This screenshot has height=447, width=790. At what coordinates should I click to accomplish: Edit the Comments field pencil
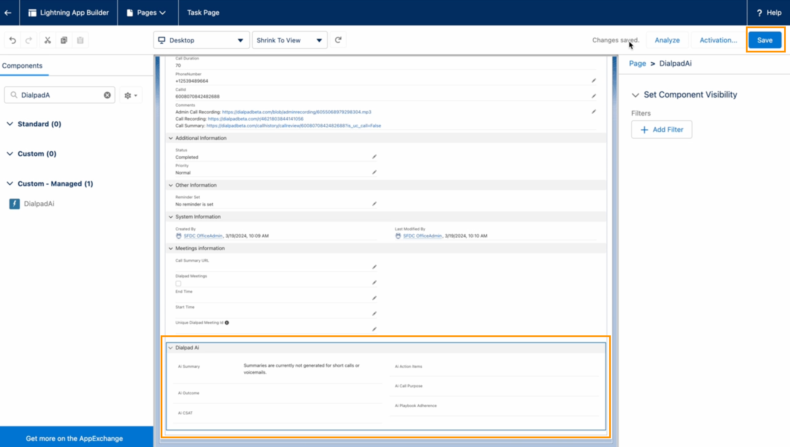(x=594, y=112)
